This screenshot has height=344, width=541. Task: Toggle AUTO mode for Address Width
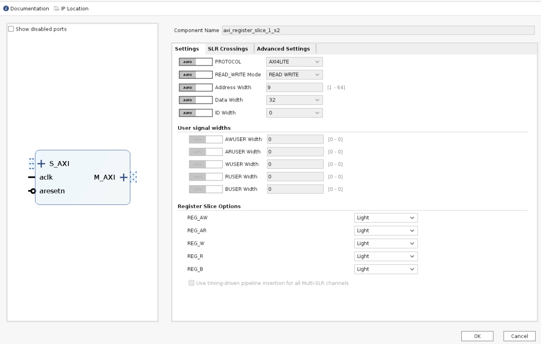pos(195,87)
